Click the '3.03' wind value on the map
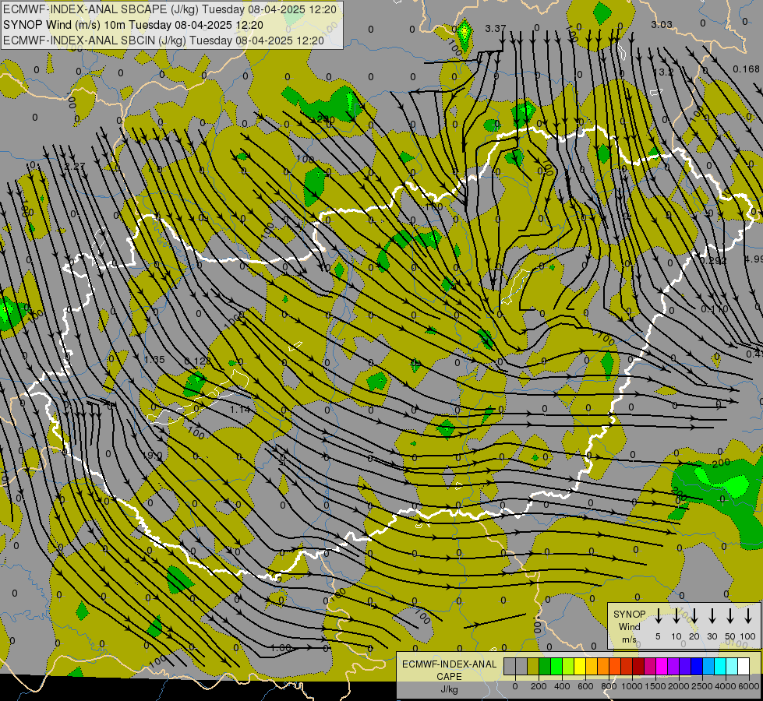Viewport: 763px width, 701px height. (662, 24)
